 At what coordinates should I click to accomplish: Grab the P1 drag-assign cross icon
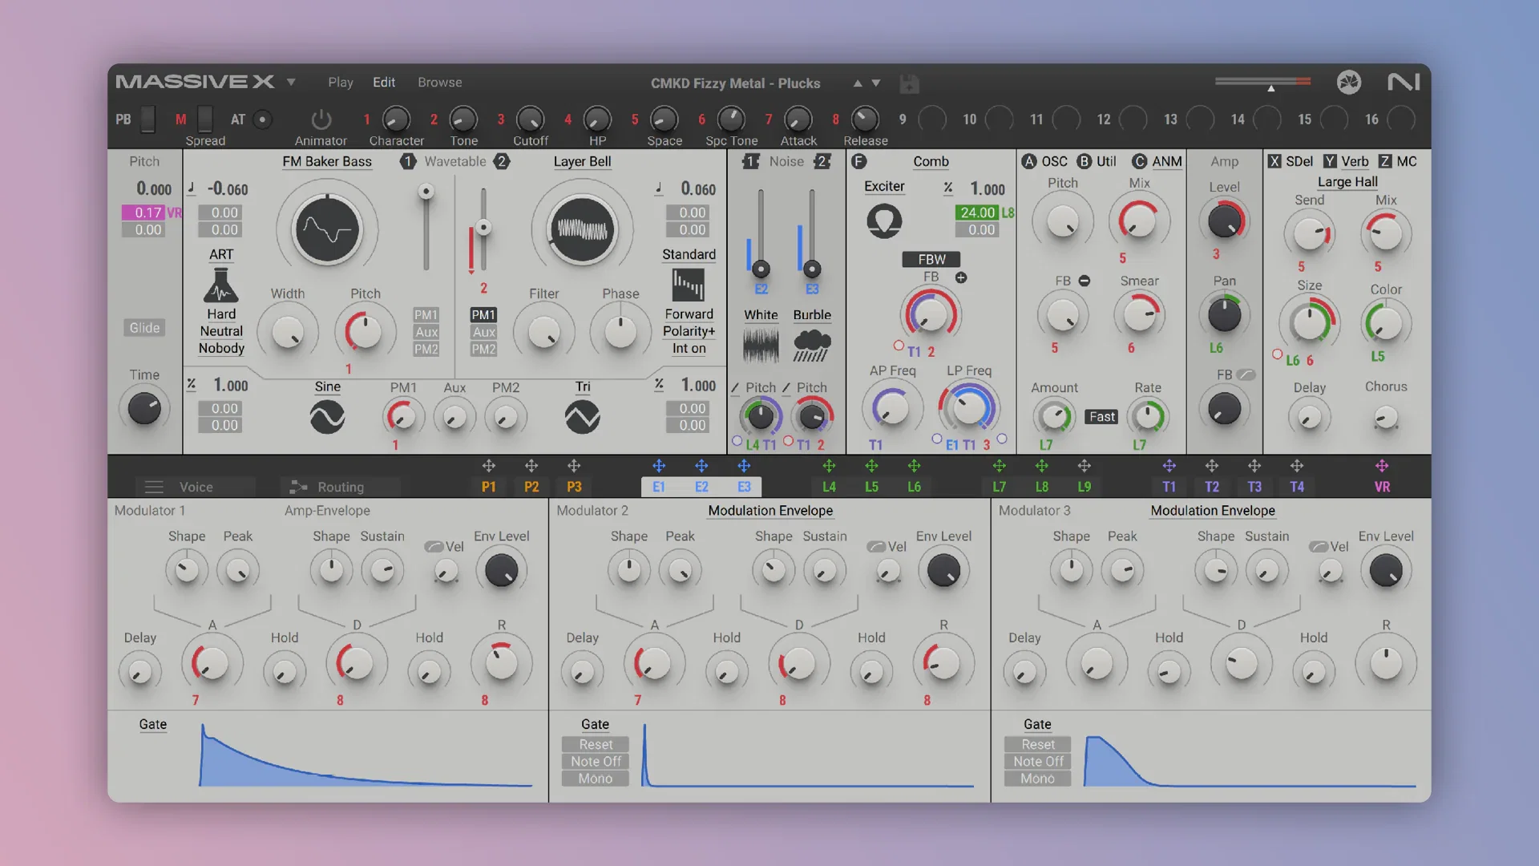[x=488, y=466]
